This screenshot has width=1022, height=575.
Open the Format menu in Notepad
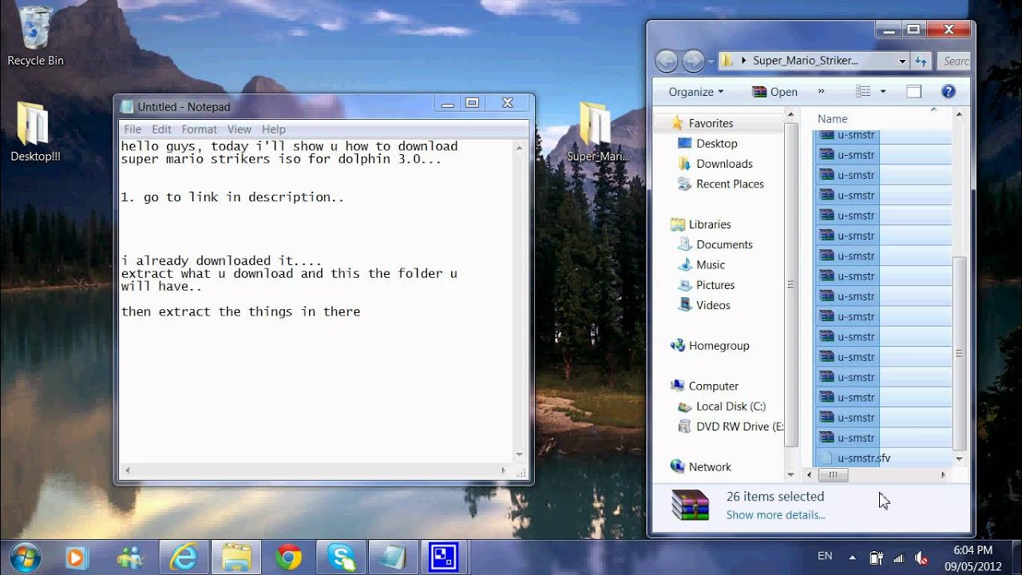coord(199,129)
